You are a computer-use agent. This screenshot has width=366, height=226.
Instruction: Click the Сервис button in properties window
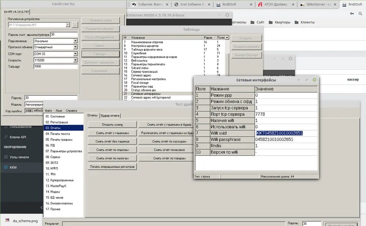(x=101, y=46)
